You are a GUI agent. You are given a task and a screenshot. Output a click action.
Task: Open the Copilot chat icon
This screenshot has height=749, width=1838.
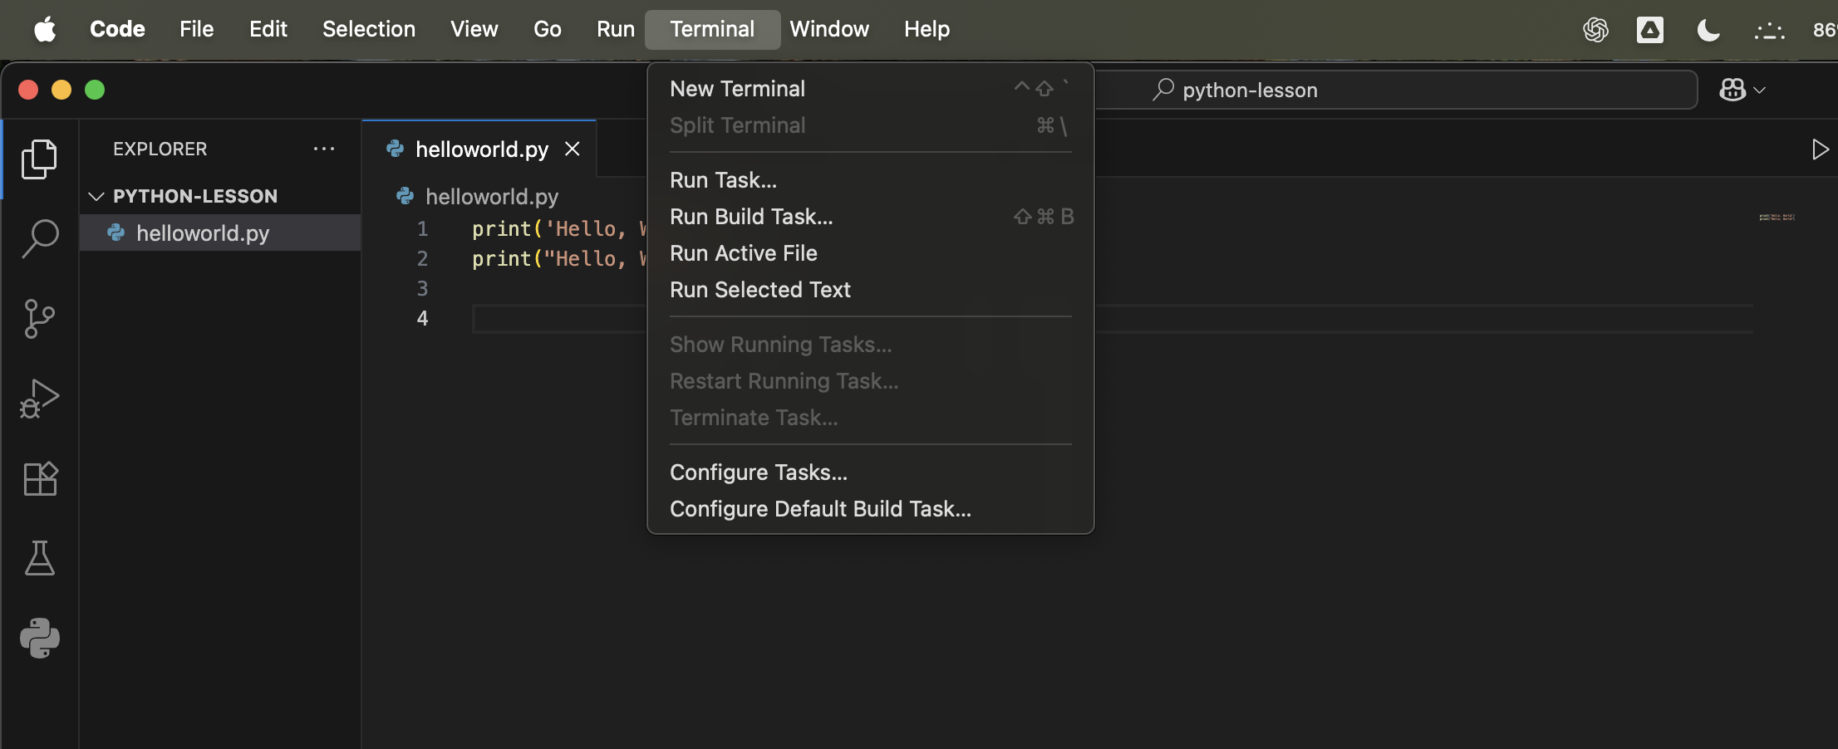pyautogui.click(x=1732, y=90)
